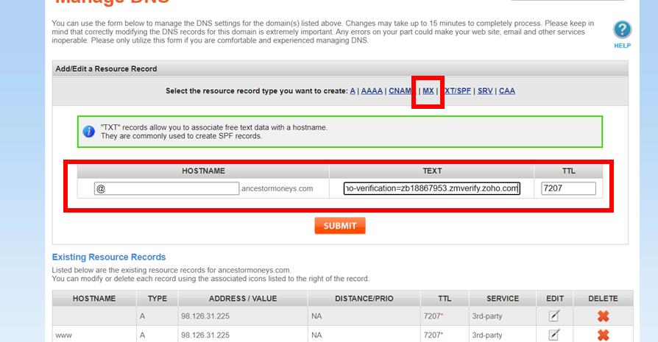
Task: Delete the www A record
Action: click(603, 335)
